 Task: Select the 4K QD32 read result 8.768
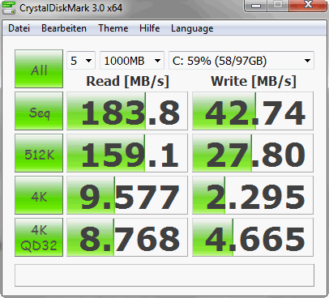point(127,237)
